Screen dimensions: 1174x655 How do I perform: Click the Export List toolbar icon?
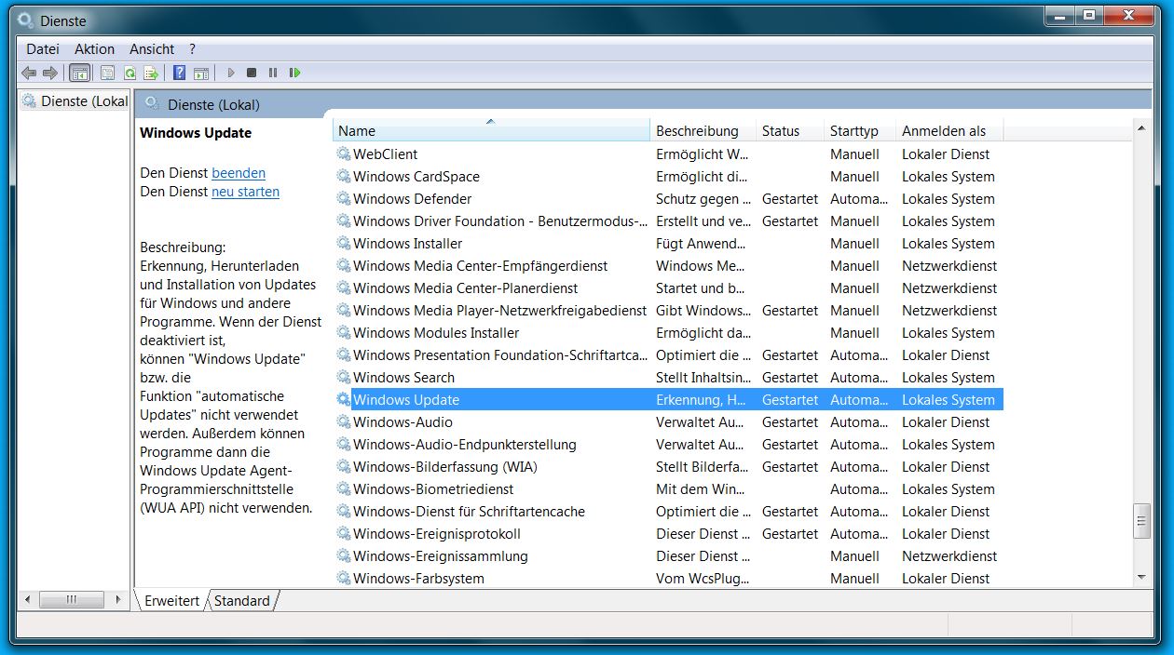pyautogui.click(x=151, y=73)
